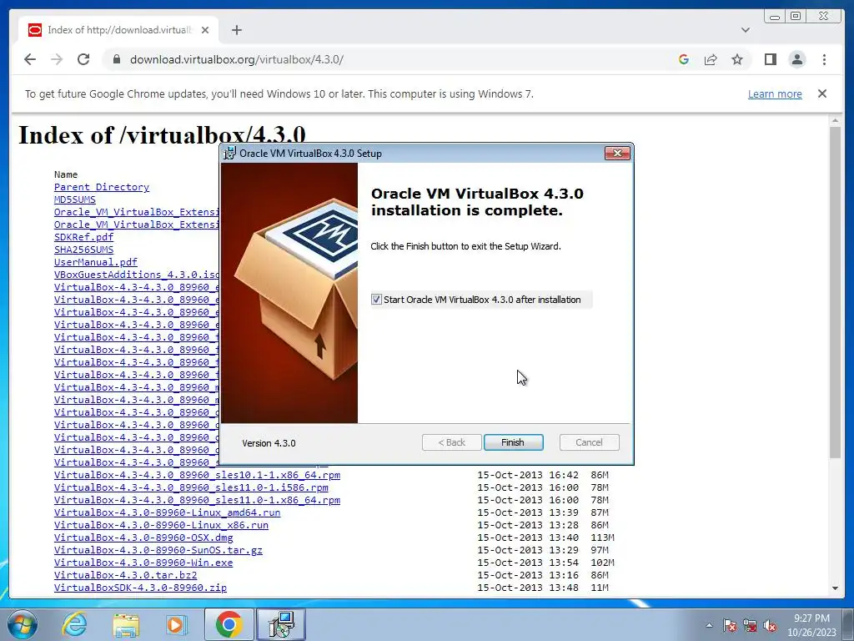Download VirtualBox-4.3.0.tar.bz2

(125, 575)
